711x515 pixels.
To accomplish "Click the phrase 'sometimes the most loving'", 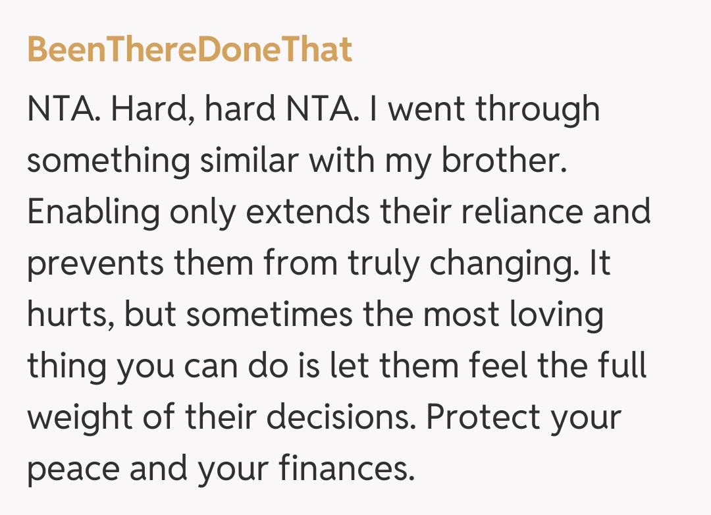I will (394, 315).
